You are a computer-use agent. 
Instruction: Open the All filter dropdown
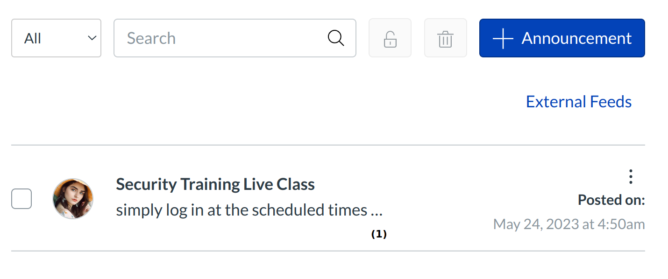coord(56,38)
